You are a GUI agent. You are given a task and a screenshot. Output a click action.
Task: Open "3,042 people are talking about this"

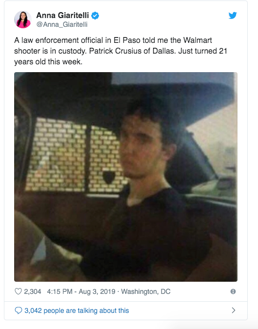77,310
